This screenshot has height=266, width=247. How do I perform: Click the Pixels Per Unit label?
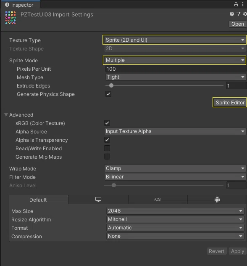(34, 69)
